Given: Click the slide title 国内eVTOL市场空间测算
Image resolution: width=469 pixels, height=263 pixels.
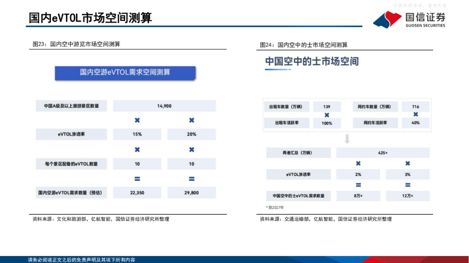Looking at the screenshot, I should click(90, 18).
